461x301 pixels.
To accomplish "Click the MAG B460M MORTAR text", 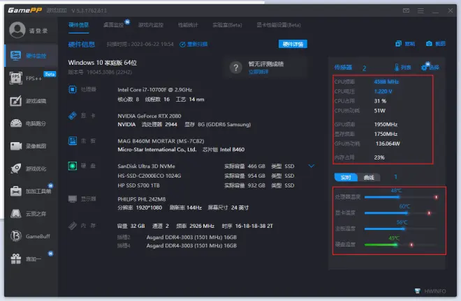I will [x=161, y=141].
